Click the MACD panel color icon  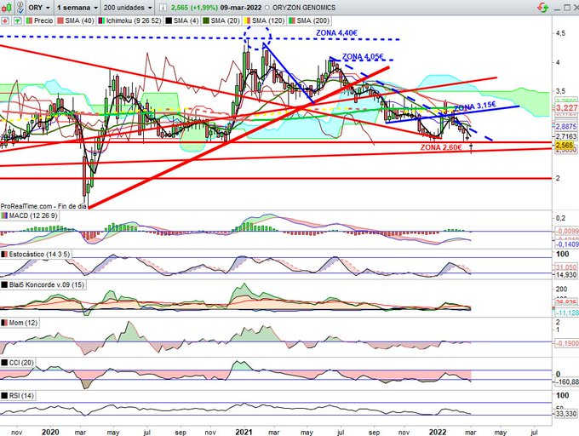(x=4, y=215)
